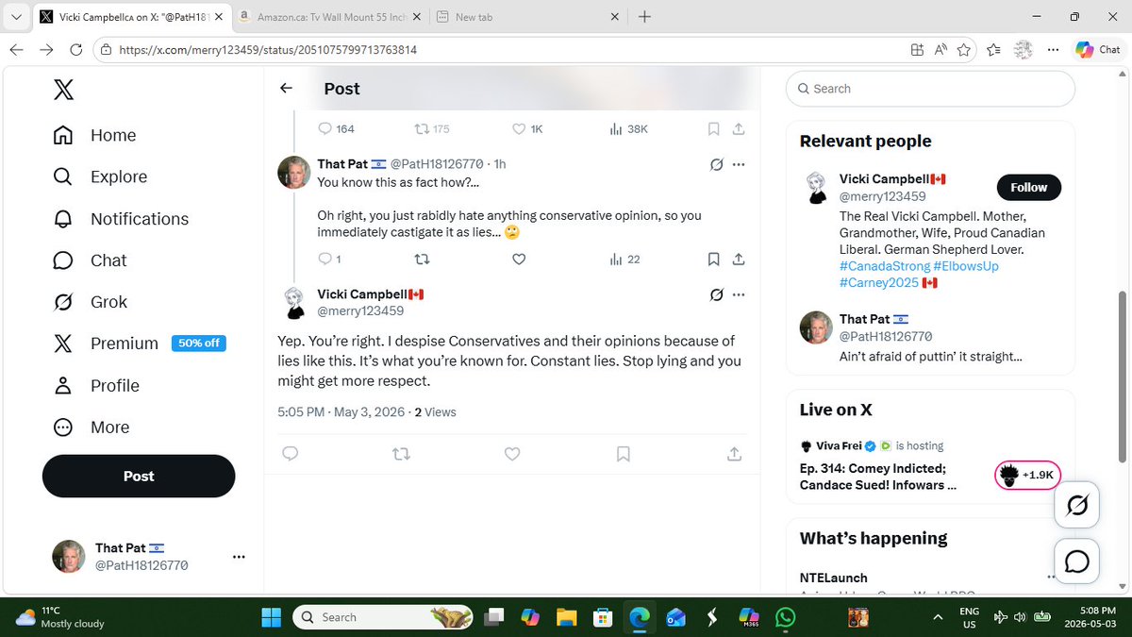Open Chat from the sidebar

[90, 260]
